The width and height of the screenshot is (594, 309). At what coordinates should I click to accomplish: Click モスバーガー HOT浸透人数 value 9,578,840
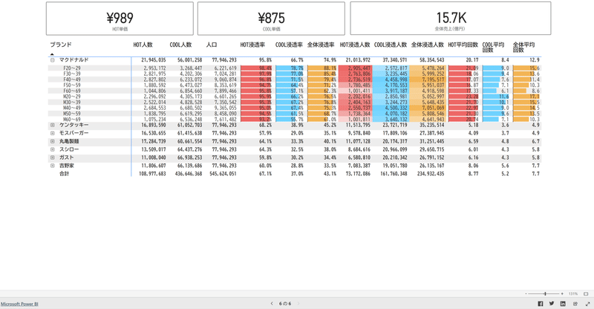[359, 133]
